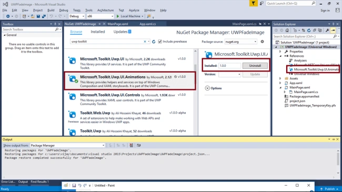
Task: Refresh the NuGet package list
Action: (154, 42)
